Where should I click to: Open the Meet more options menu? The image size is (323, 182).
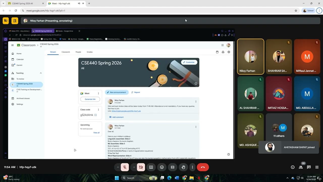(192, 167)
